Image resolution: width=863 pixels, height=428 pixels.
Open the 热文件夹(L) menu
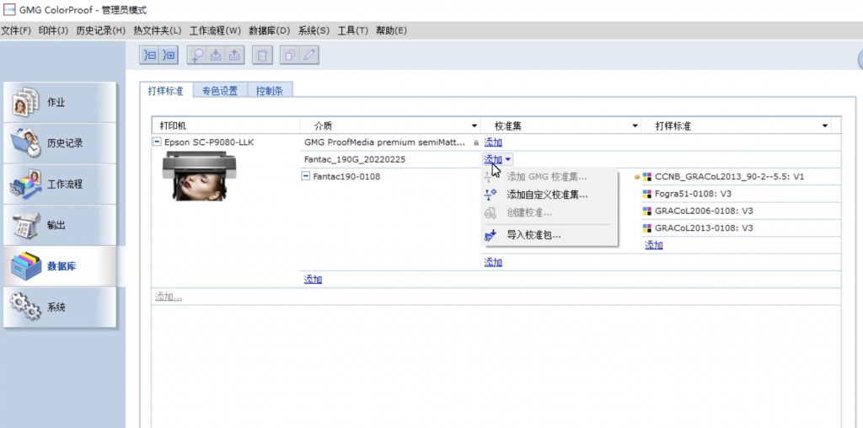point(158,31)
